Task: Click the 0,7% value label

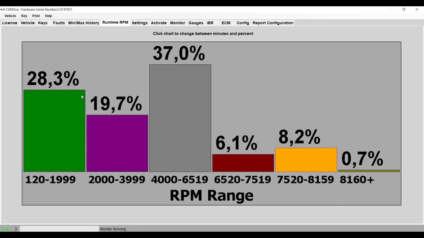Action: pyautogui.click(x=362, y=159)
